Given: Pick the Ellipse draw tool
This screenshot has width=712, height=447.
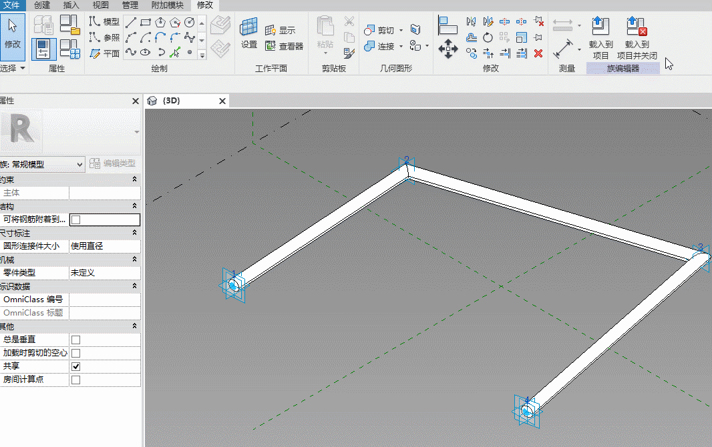Looking at the screenshot, I should tap(146, 52).
